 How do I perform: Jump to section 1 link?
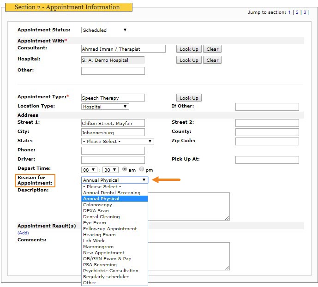point(289,12)
